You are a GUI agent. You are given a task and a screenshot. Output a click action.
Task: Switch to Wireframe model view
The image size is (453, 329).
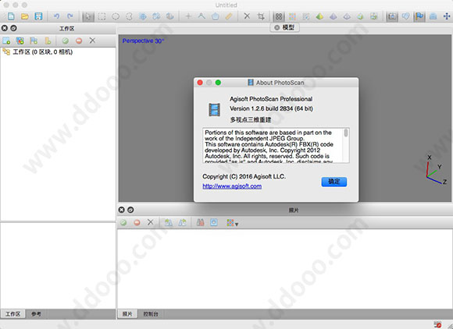pyautogui.click(x=347, y=16)
